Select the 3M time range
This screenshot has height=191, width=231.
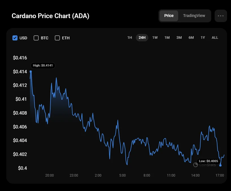pos(179,38)
